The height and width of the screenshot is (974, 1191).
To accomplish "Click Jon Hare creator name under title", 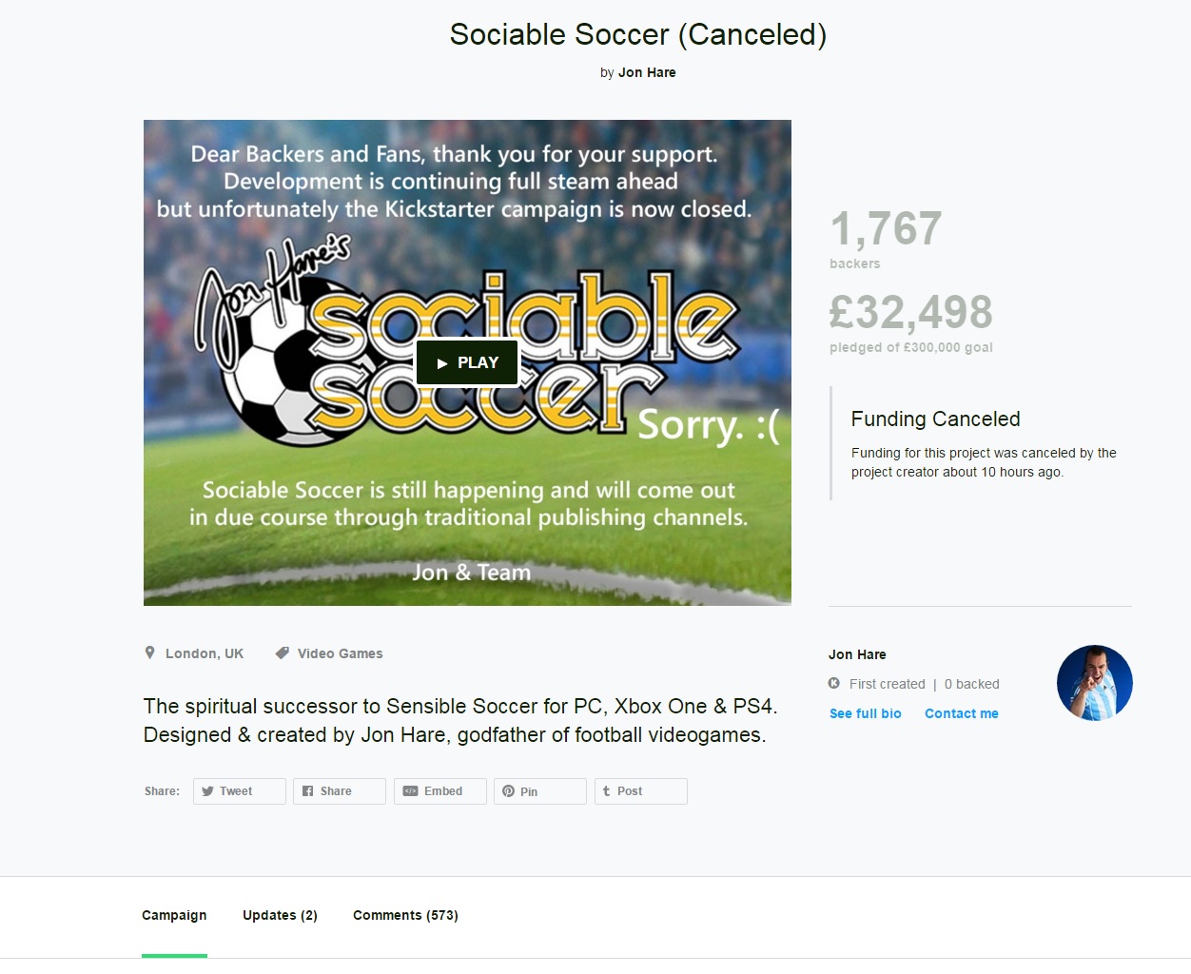I will [647, 72].
